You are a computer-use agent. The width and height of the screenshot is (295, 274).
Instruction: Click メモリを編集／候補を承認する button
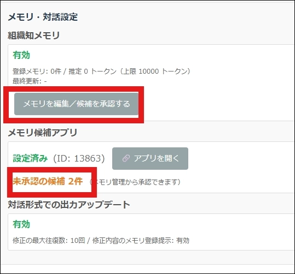pos(77,104)
